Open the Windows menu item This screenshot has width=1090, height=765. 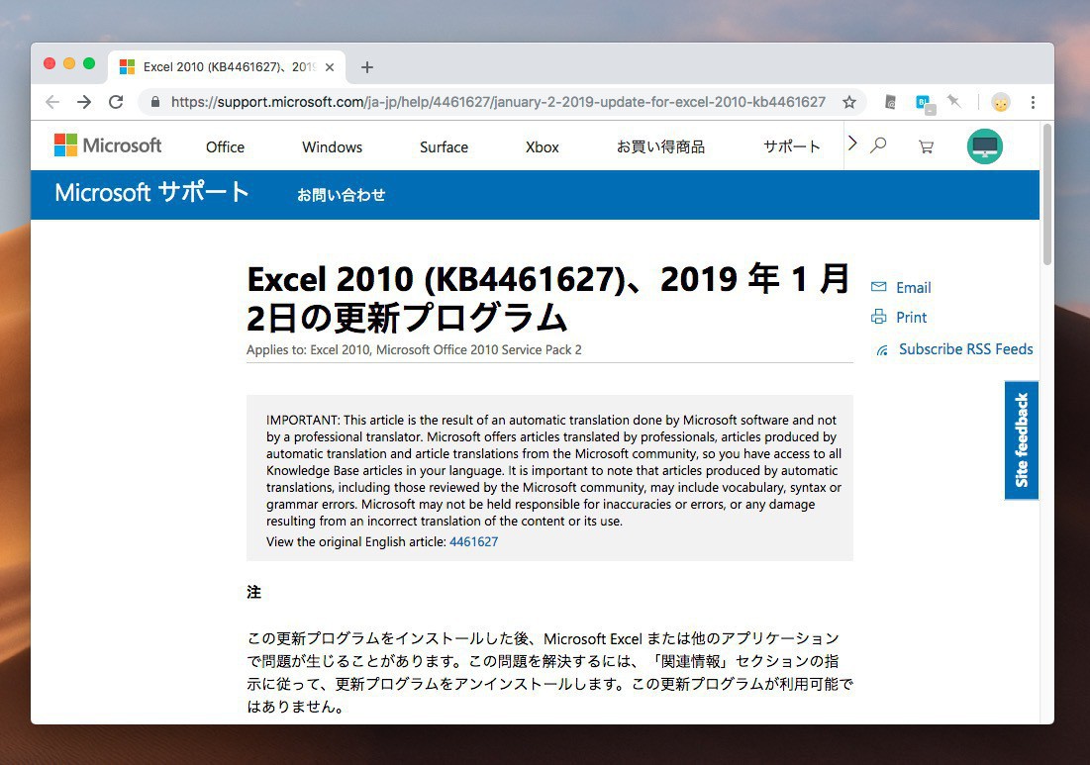click(333, 147)
